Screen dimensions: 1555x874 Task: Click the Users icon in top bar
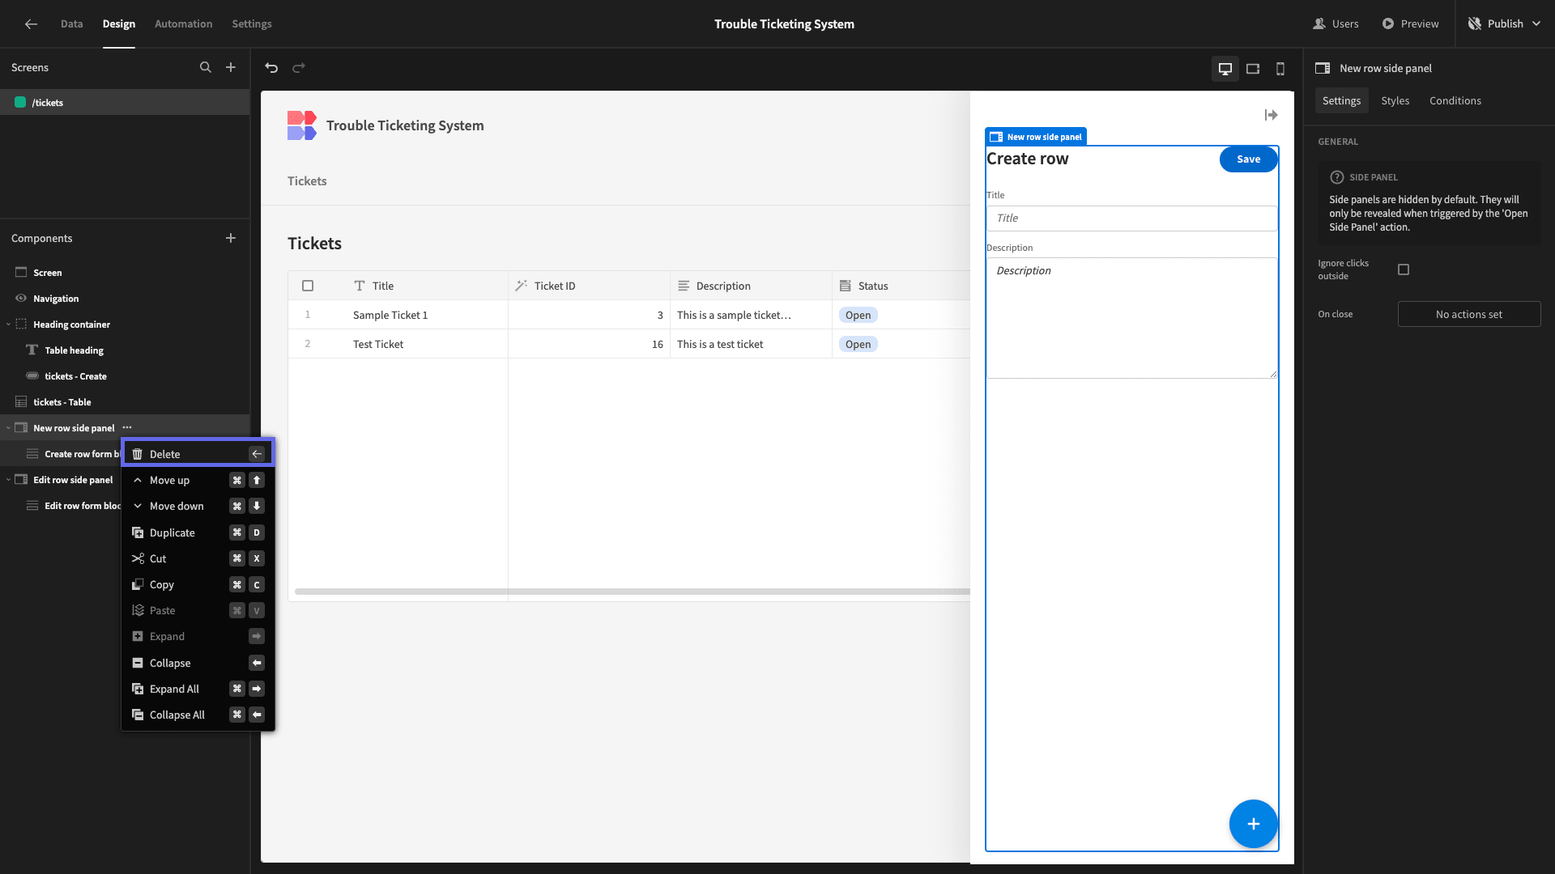tap(1319, 24)
